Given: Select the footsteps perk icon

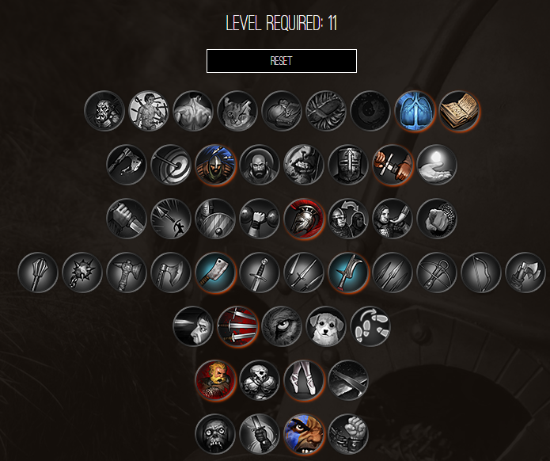Looking at the screenshot, I should 370,326.
